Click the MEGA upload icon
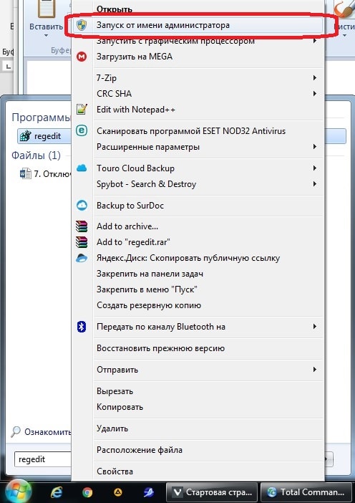355x503 pixels. tap(82, 57)
